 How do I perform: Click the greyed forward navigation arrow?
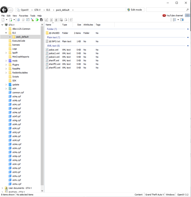(11, 10)
